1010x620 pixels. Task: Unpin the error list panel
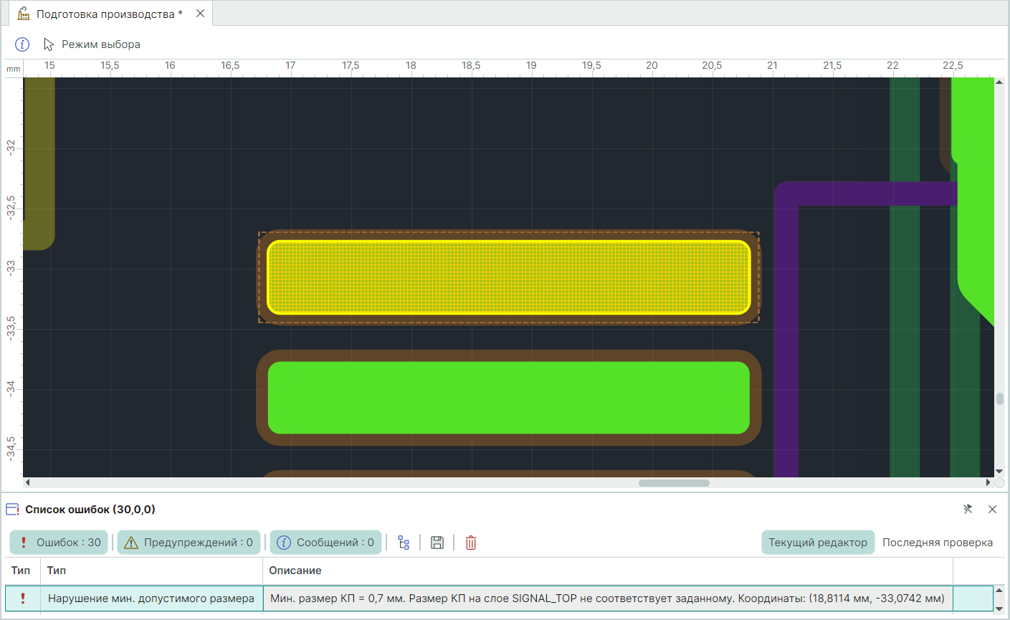click(968, 509)
